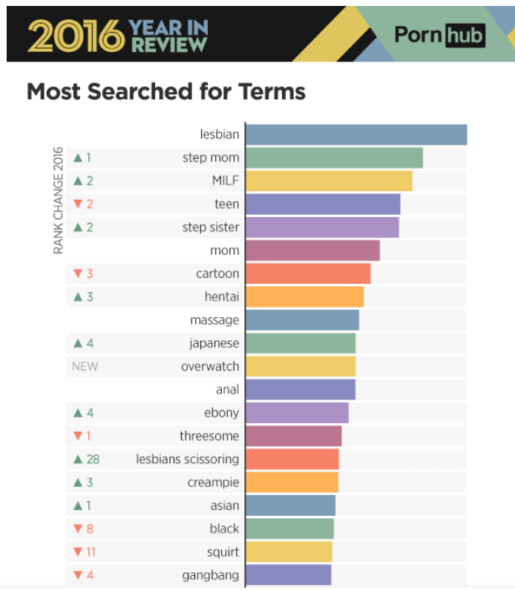Select the up arrow next to "japanese"
Image resolution: width=515 pixels, height=590 pixels.
[x=77, y=343]
